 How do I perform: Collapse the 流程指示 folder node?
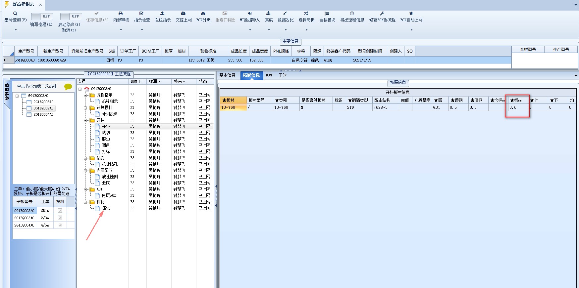pyautogui.click(x=85, y=95)
